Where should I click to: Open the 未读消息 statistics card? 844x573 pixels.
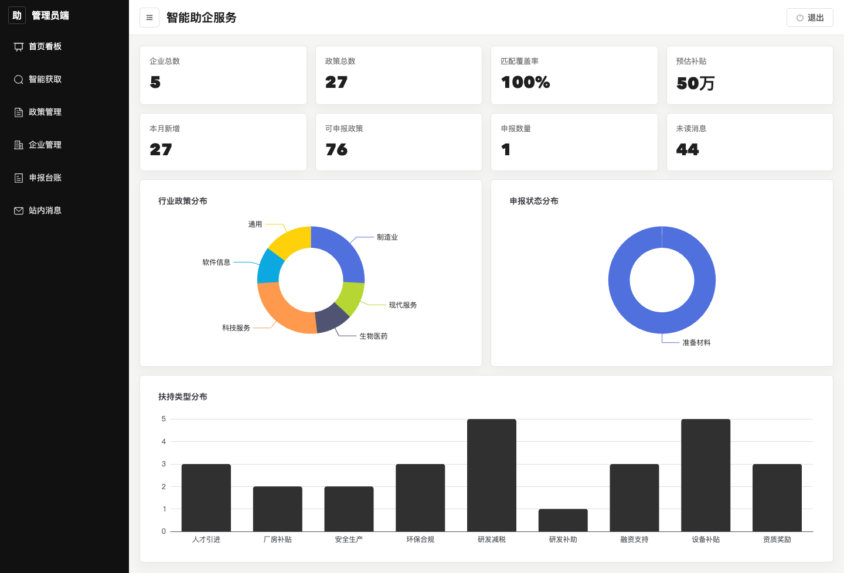coord(750,142)
